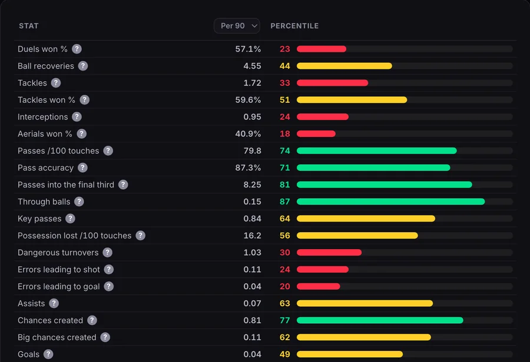The height and width of the screenshot is (362, 530).
Task: Click help icon beside Tackles won %
Action: (84, 100)
